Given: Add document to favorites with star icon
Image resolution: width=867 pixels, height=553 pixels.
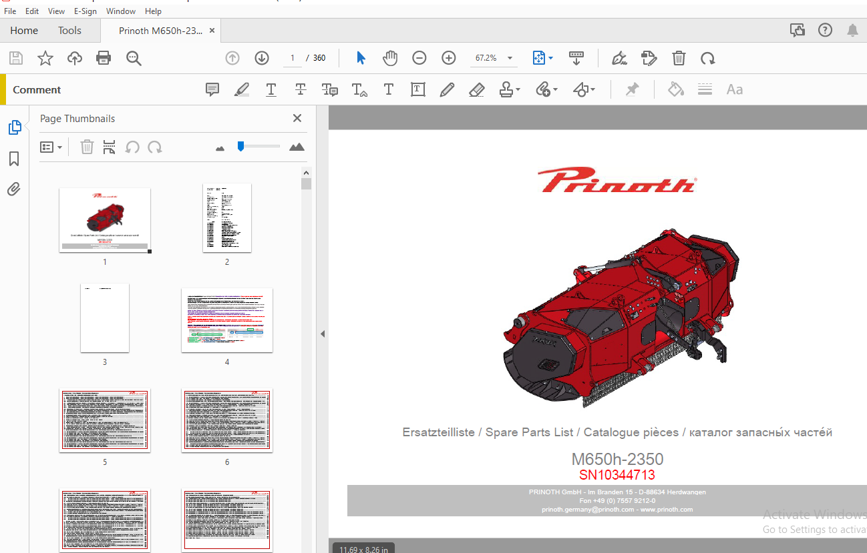Looking at the screenshot, I should 45,58.
